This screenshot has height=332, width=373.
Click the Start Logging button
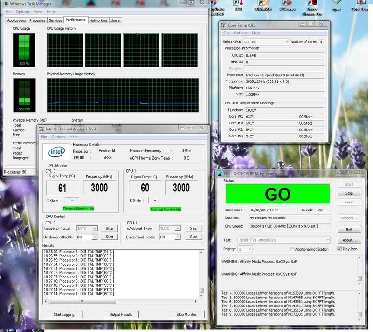(x=64, y=314)
